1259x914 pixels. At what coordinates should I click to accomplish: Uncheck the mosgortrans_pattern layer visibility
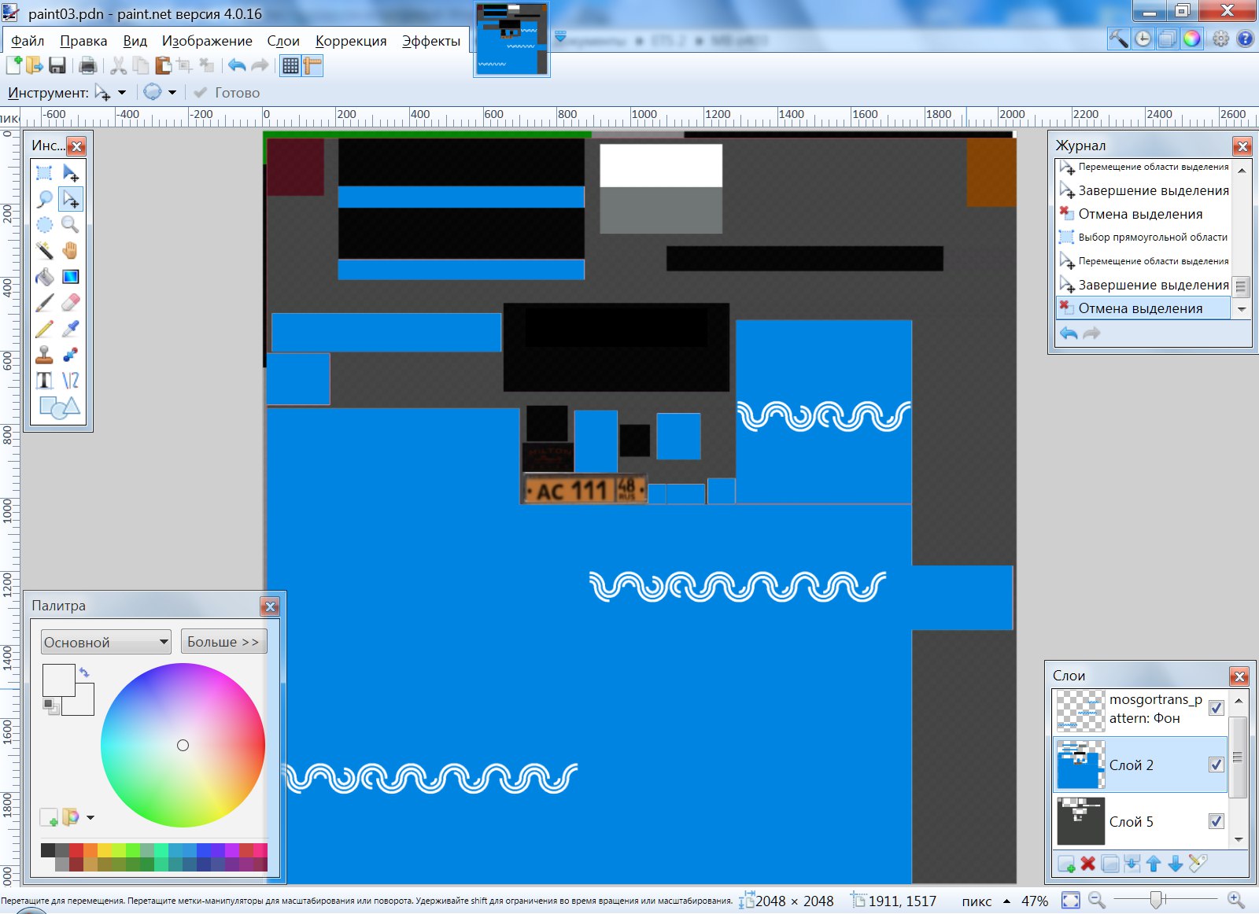click(1216, 708)
